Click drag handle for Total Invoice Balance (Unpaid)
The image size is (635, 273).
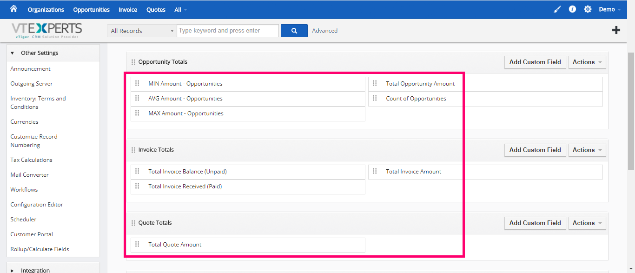[x=137, y=171]
